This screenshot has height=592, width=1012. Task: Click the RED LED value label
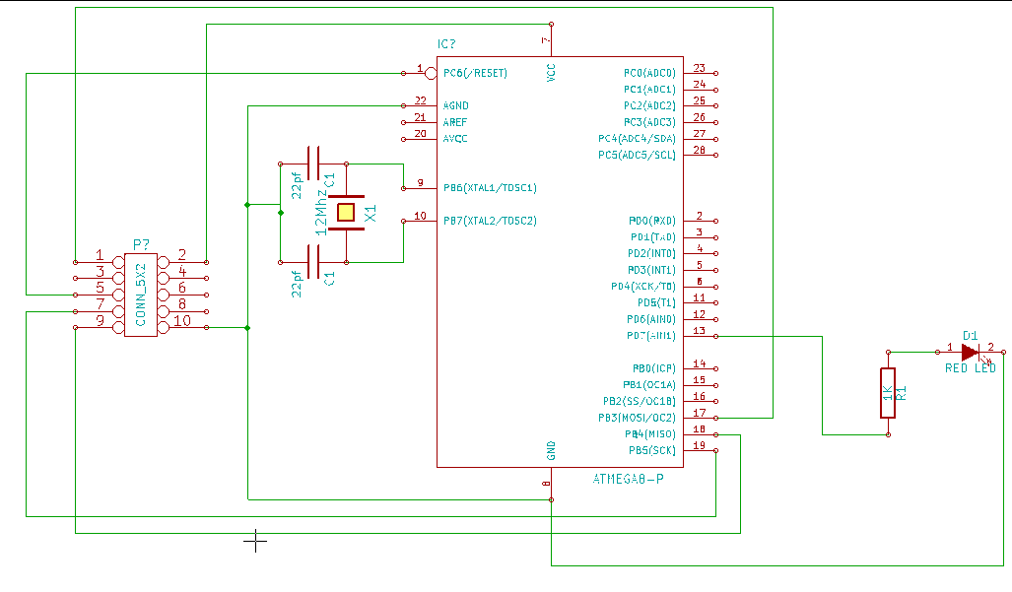tap(970, 368)
